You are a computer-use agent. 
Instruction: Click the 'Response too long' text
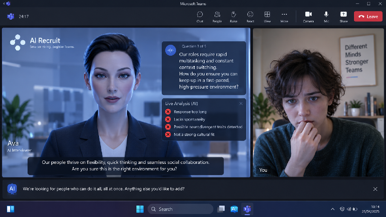pos(190,112)
